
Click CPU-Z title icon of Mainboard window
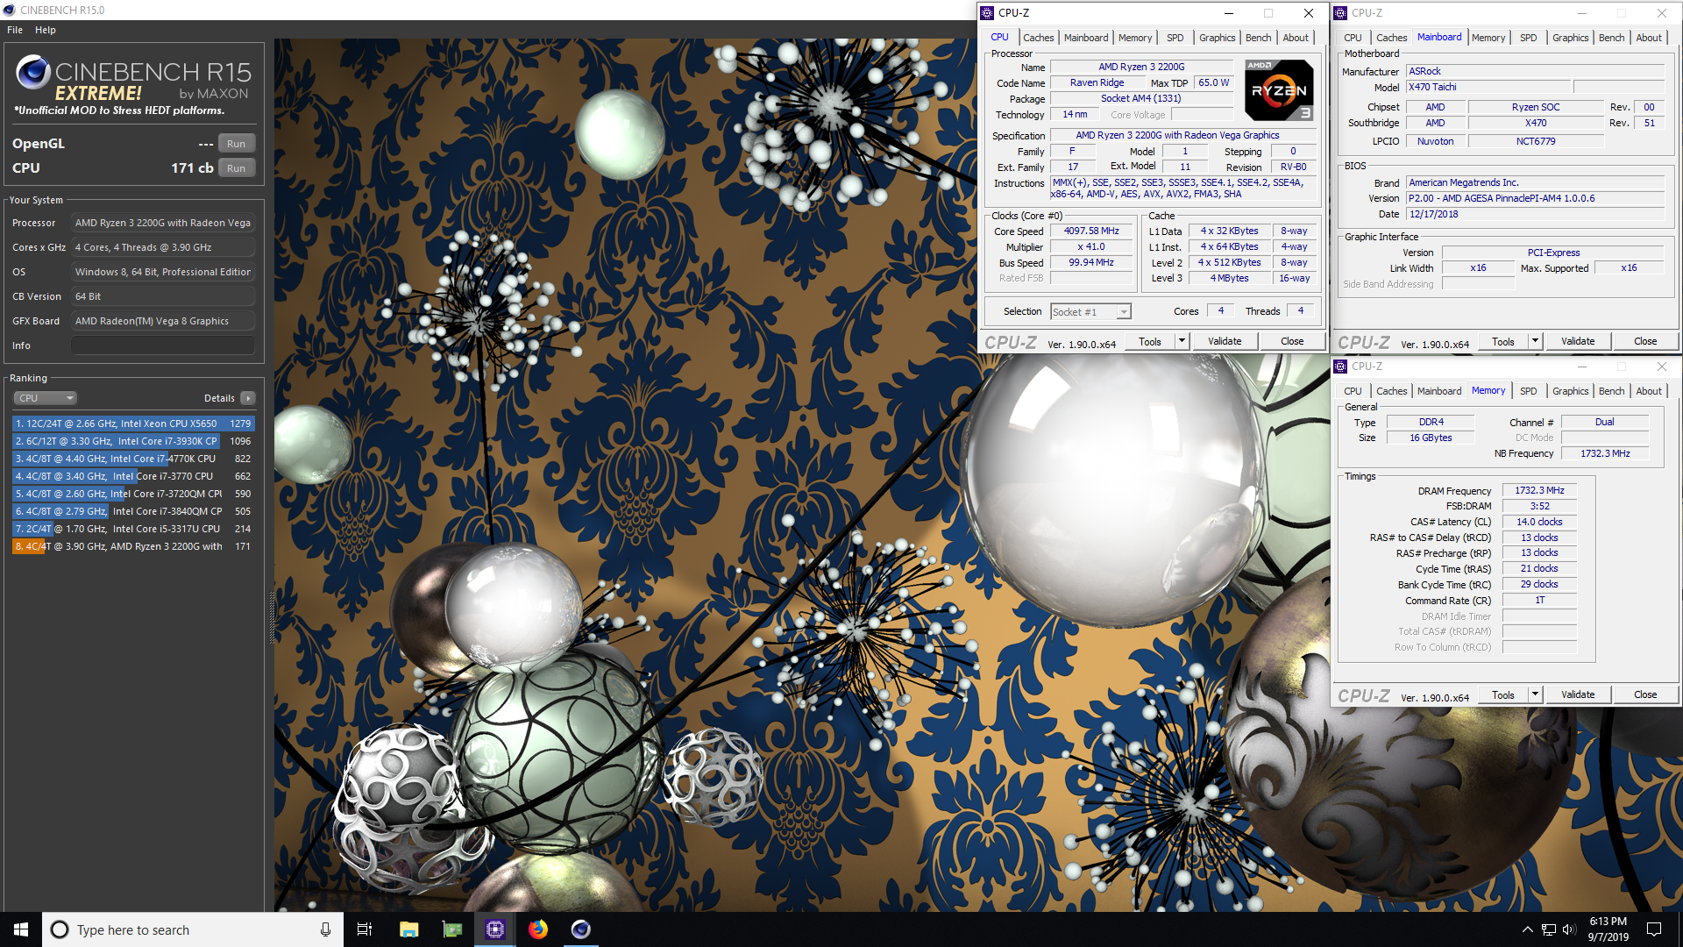coord(1340,13)
